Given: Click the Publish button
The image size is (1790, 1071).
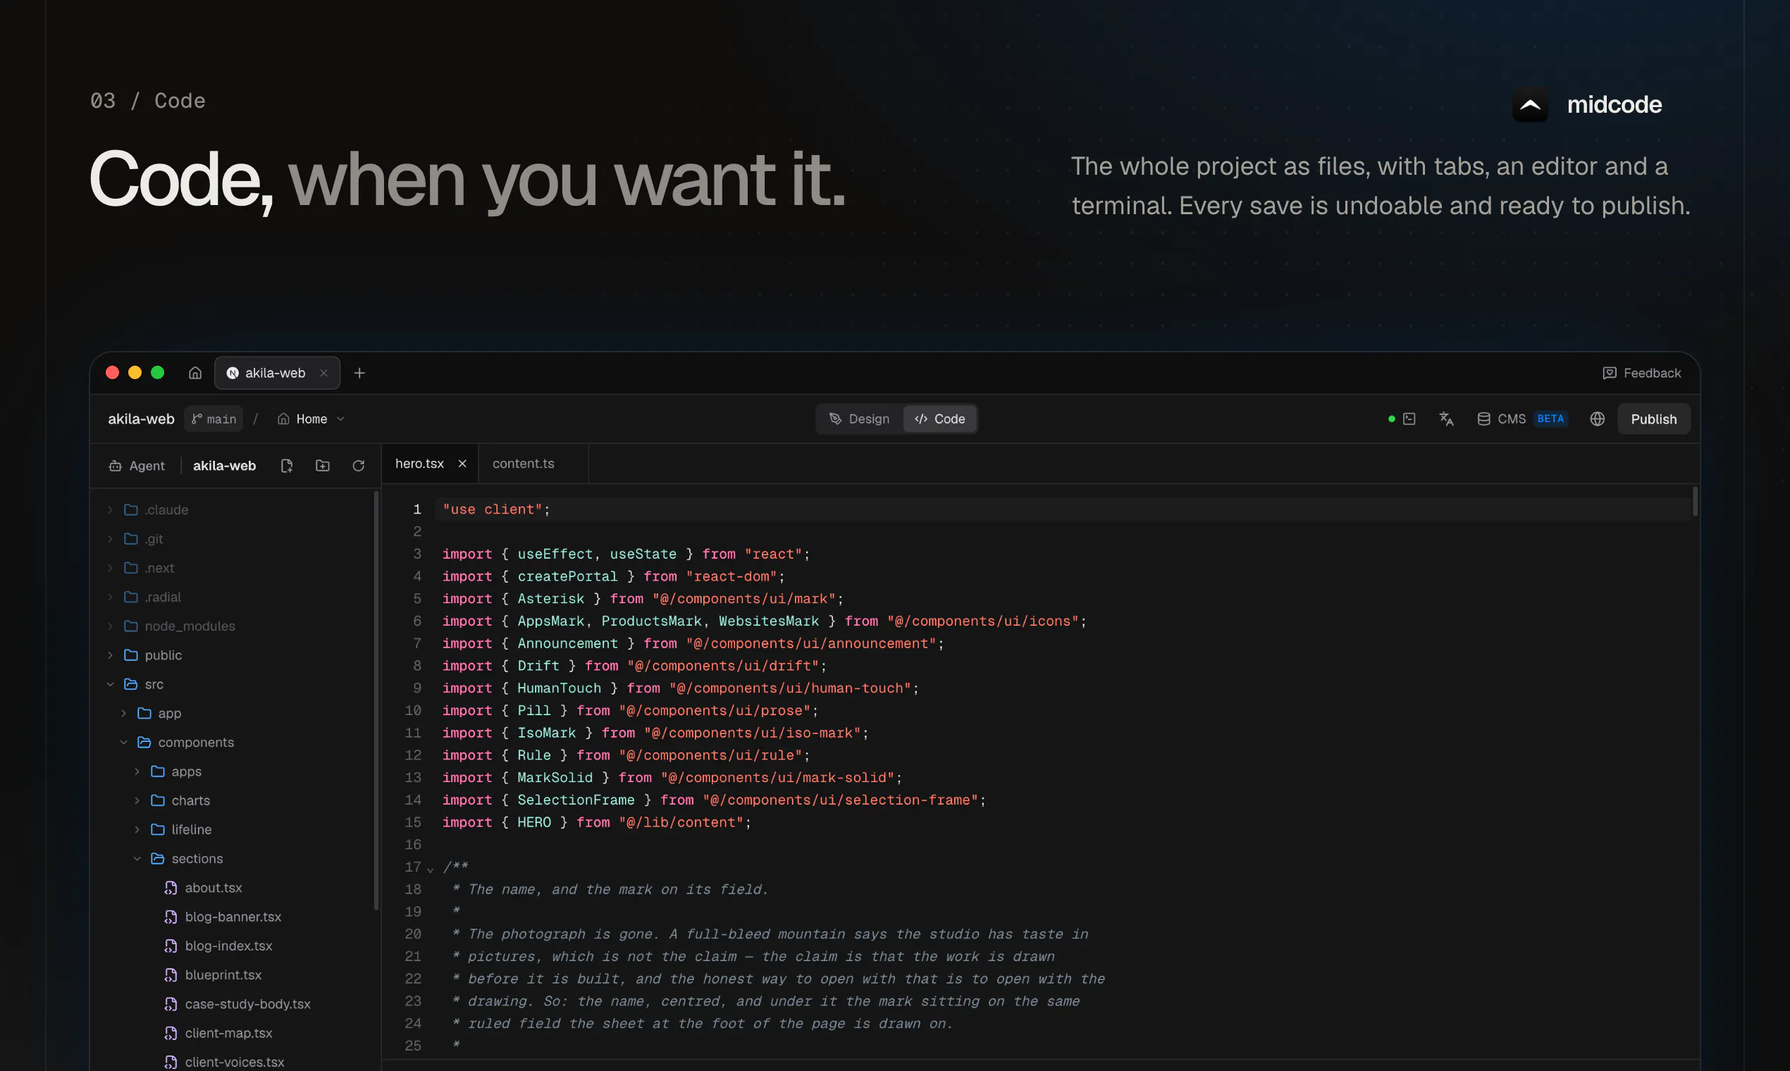Looking at the screenshot, I should [1653, 419].
